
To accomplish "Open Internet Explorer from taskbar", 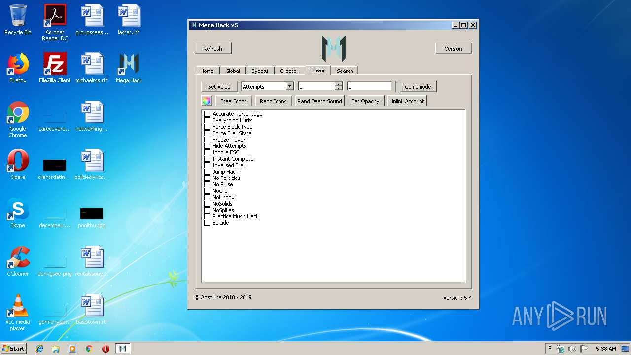I will click(x=39, y=349).
